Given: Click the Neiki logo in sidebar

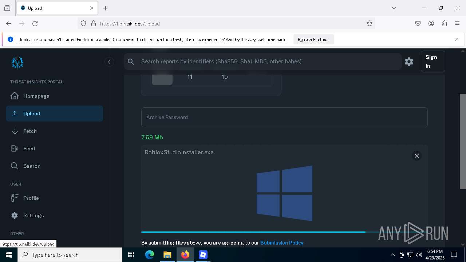Looking at the screenshot, I should click(x=17, y=63).
